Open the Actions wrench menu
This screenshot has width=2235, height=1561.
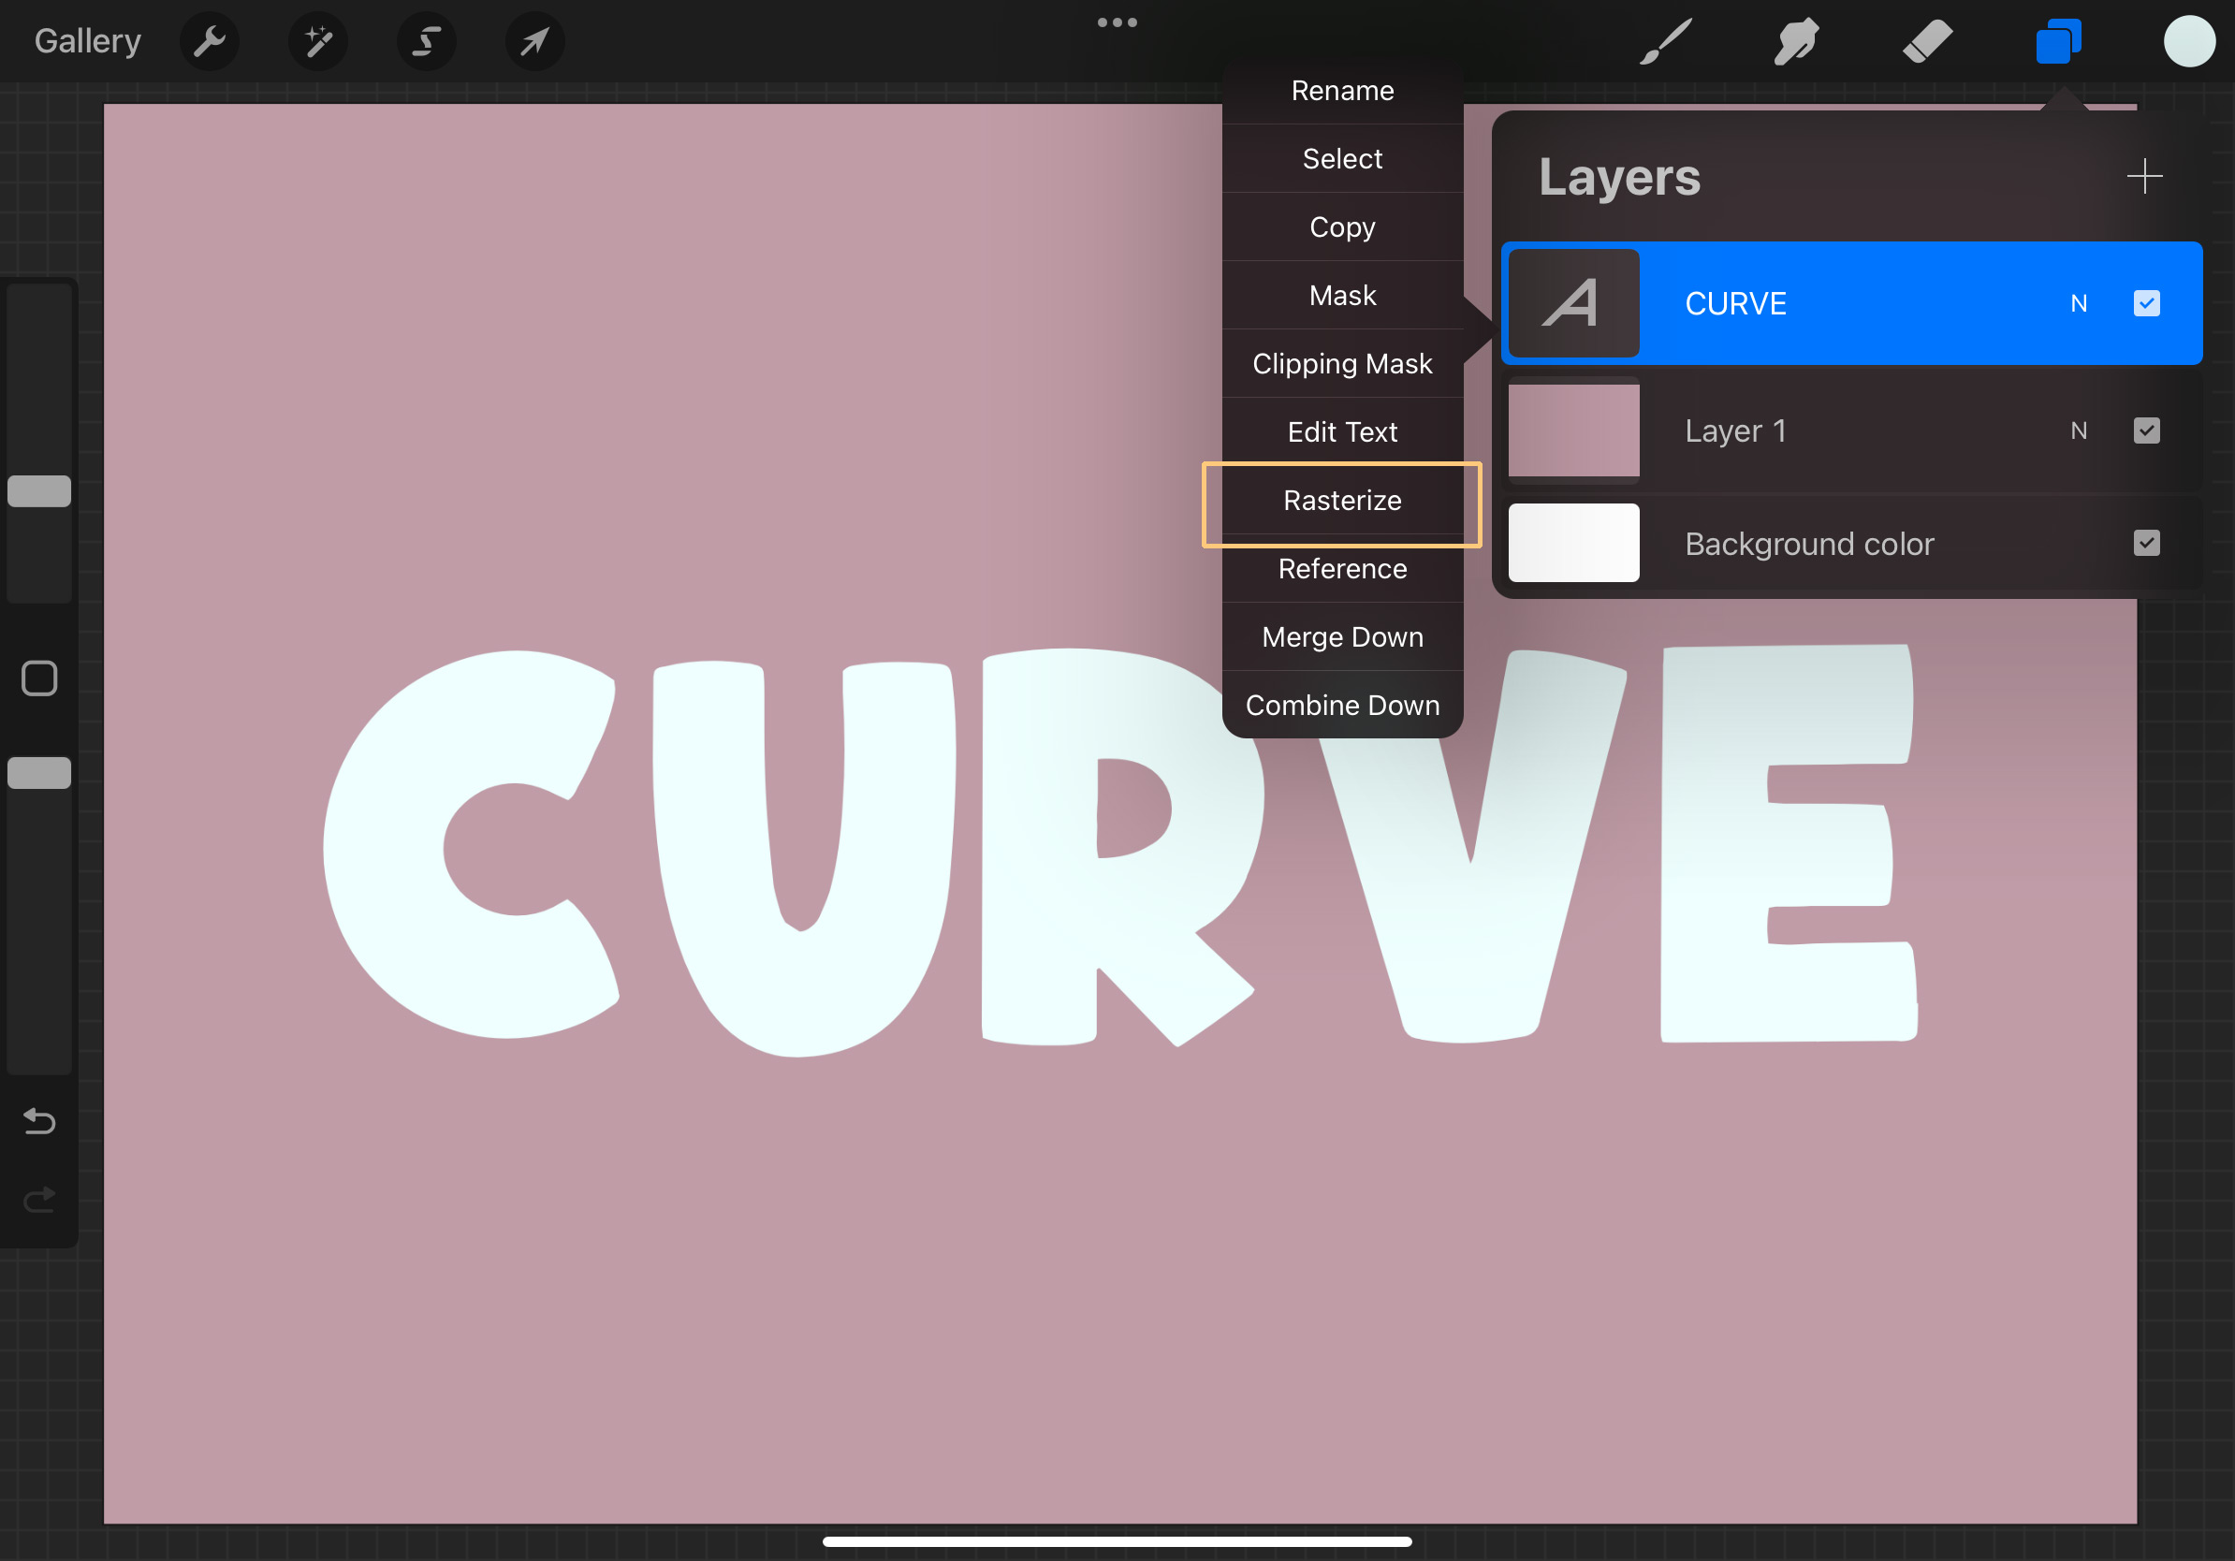click(210, 42)
